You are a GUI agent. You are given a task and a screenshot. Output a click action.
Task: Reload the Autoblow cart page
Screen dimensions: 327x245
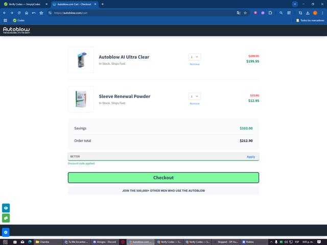[19, 13]
